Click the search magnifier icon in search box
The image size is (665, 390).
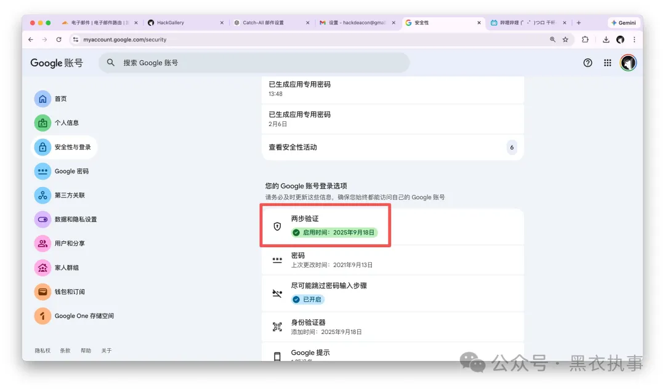[111, 63]
